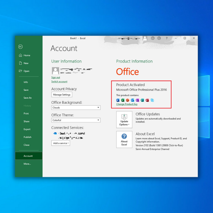The height and width of the screenshot is (213, 213).
Task: Open Manage Settings for account privacy
Action: (62, 95)
